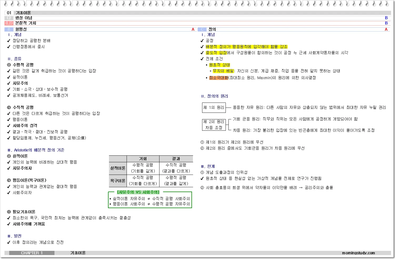Collapse the Aristotle의 배분적 정의 기준 heading
The image size is (395, 259).
pyautogui.click(x=36, y=150)
